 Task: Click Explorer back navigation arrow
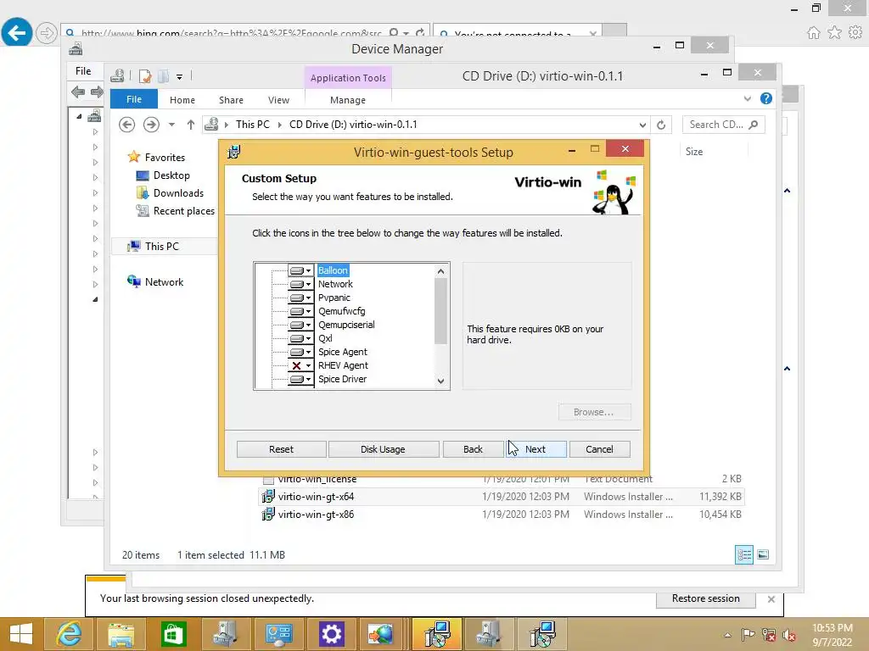[127, 125]
